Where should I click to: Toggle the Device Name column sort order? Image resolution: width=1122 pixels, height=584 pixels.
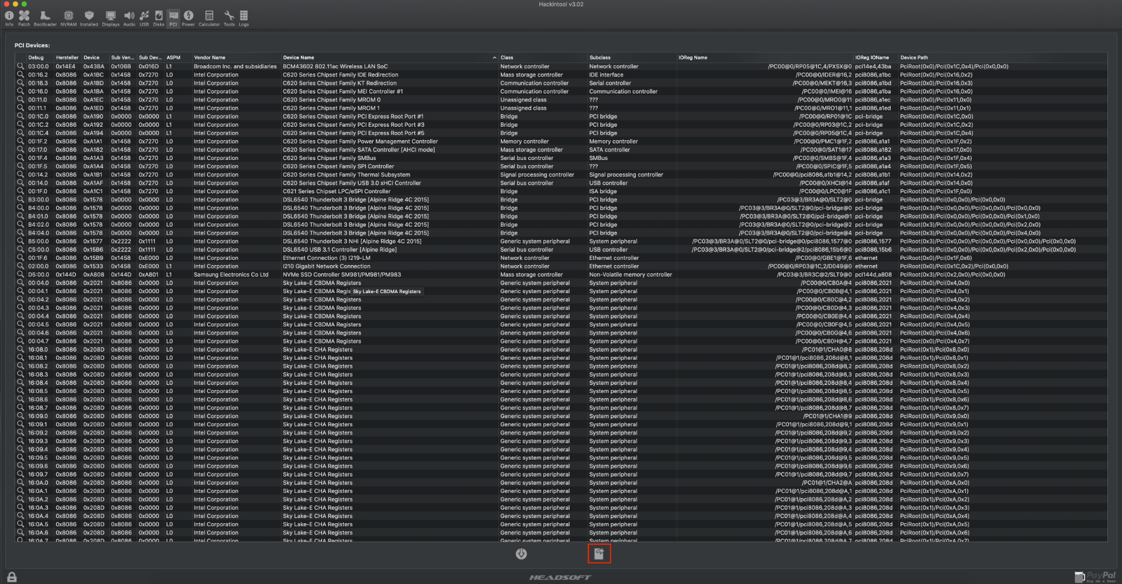[x=390, y=58]
